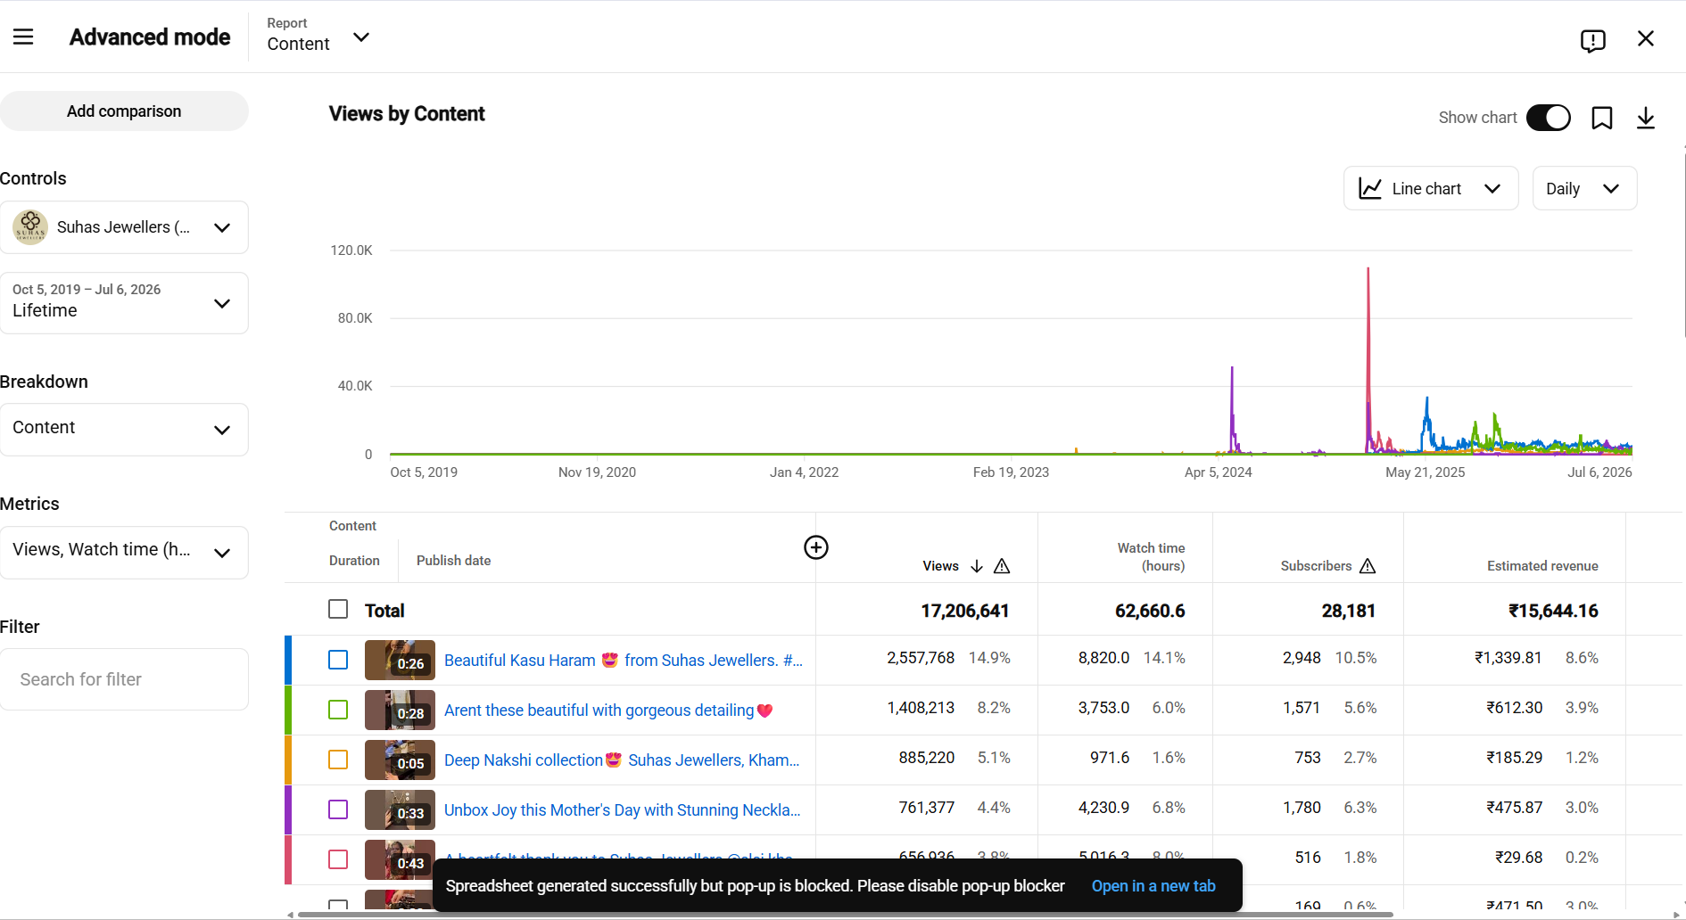Click the Search for filter field

point(124,679)
